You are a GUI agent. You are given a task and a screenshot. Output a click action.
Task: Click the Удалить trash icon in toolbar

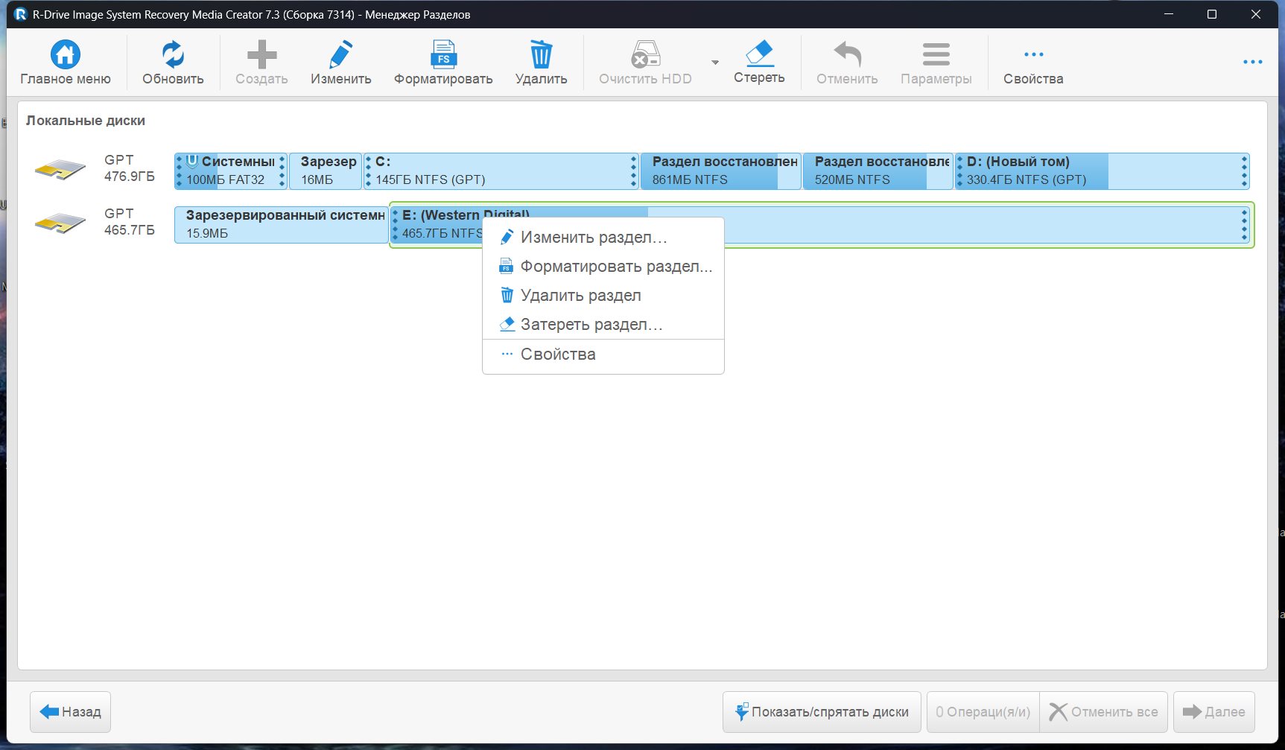(541, 55)
